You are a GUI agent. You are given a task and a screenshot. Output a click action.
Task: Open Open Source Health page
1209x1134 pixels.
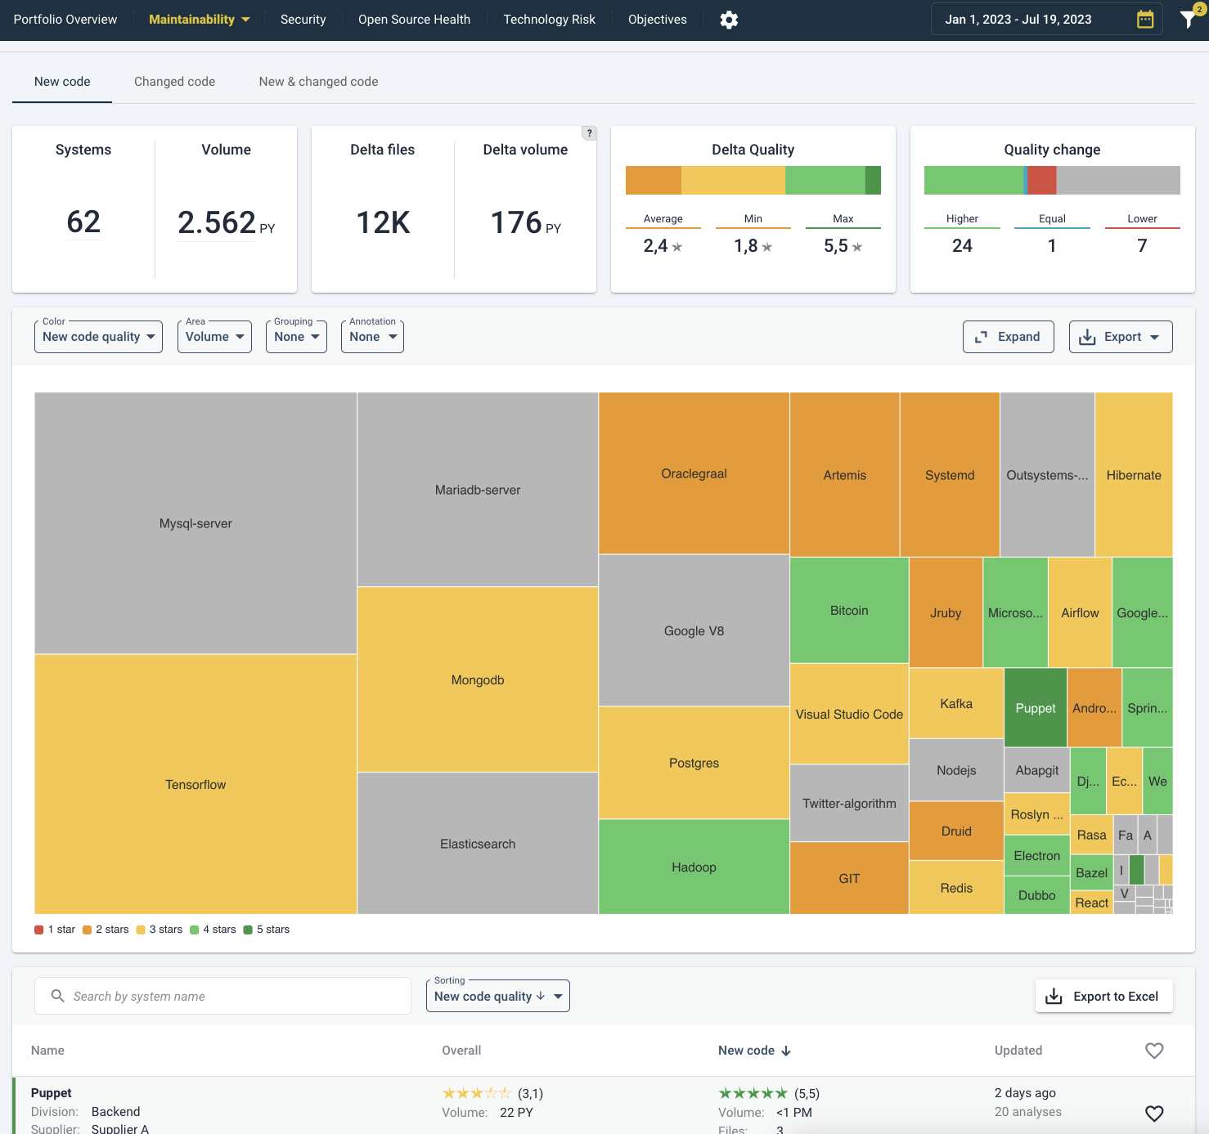414,20
